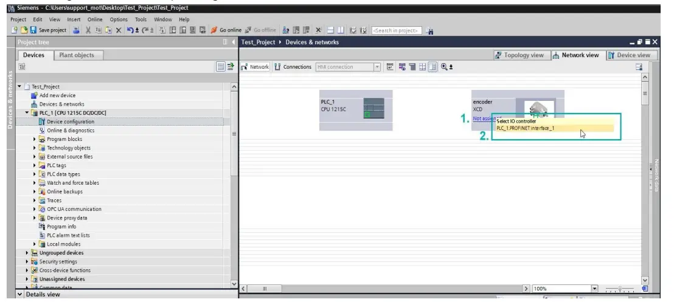This screenshot has height=302, width=674.
Task: Click the Paste icon in toolbar
Action: click(108, 30)
